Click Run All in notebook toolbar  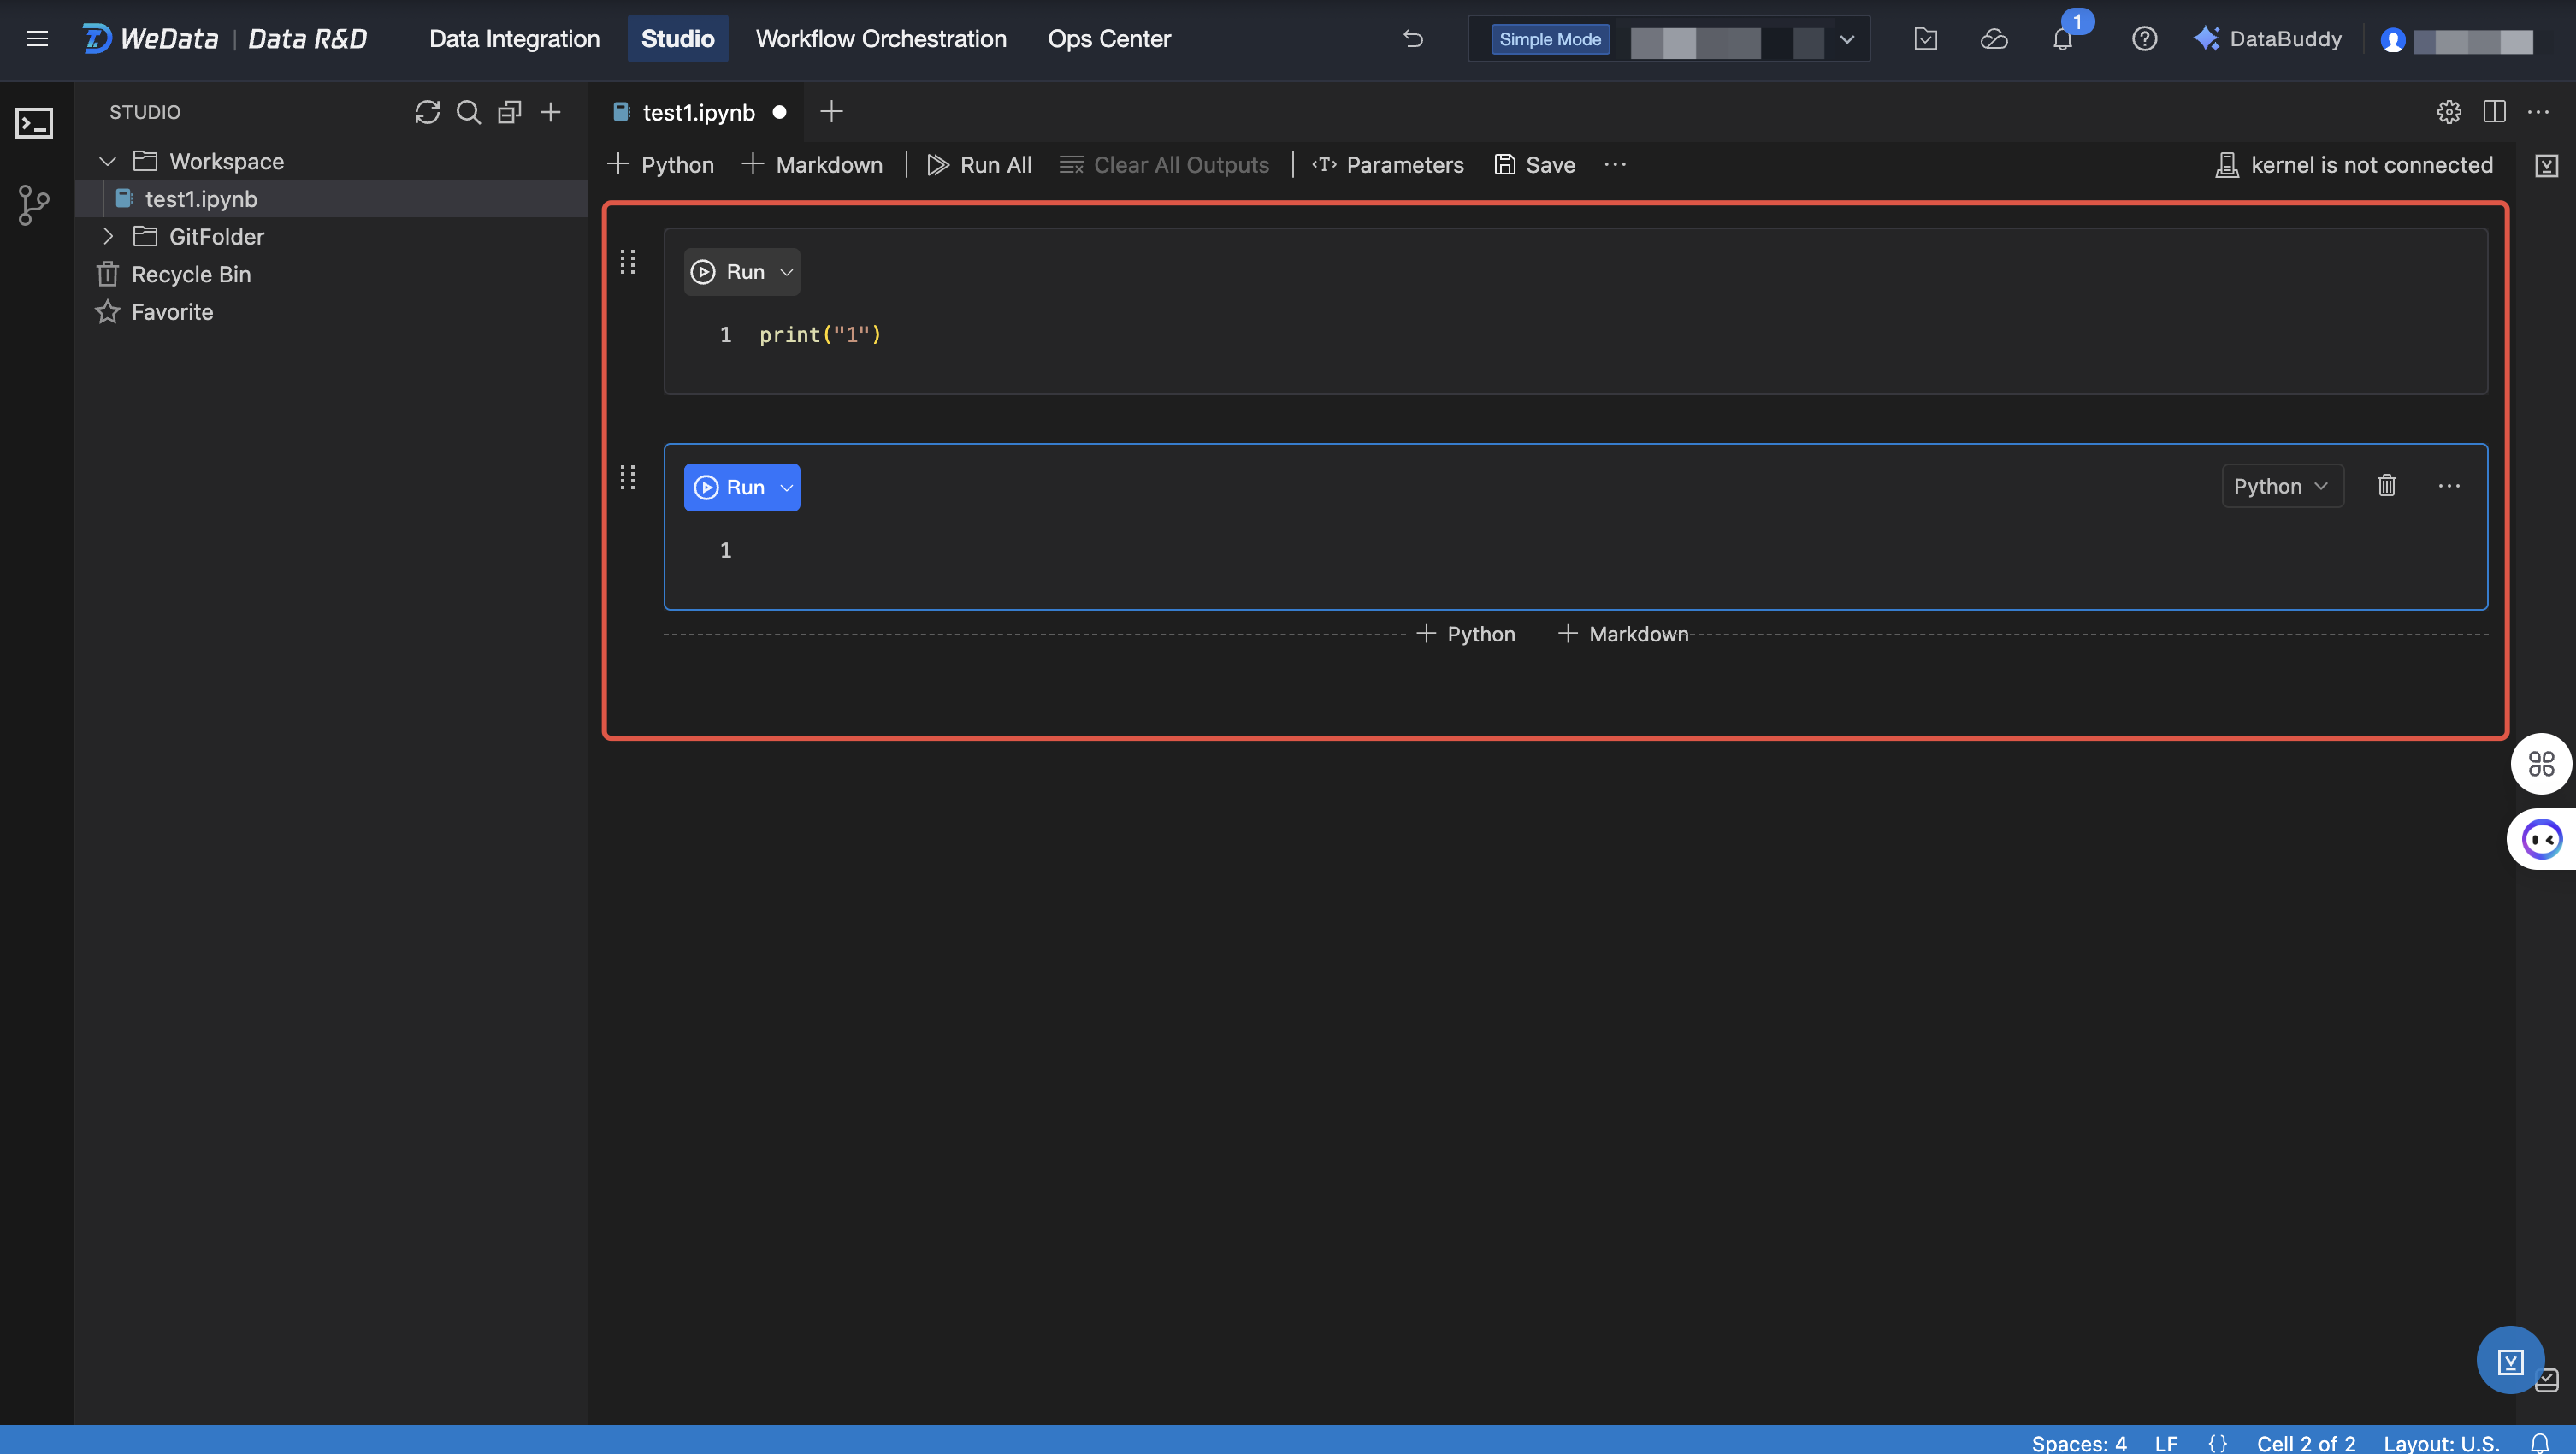[x=980, y=165]
